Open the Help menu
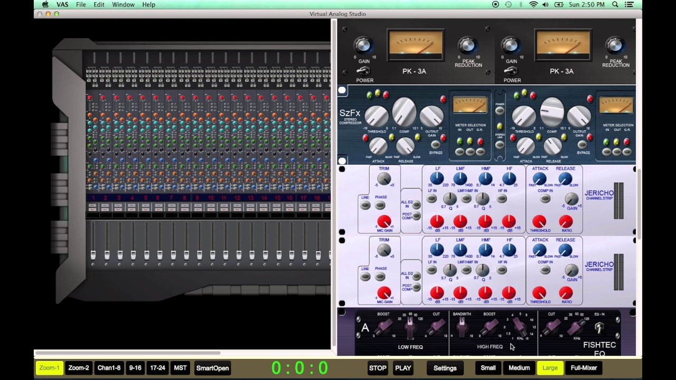Viewport: 676px width, 380px height. click(148, 5)
